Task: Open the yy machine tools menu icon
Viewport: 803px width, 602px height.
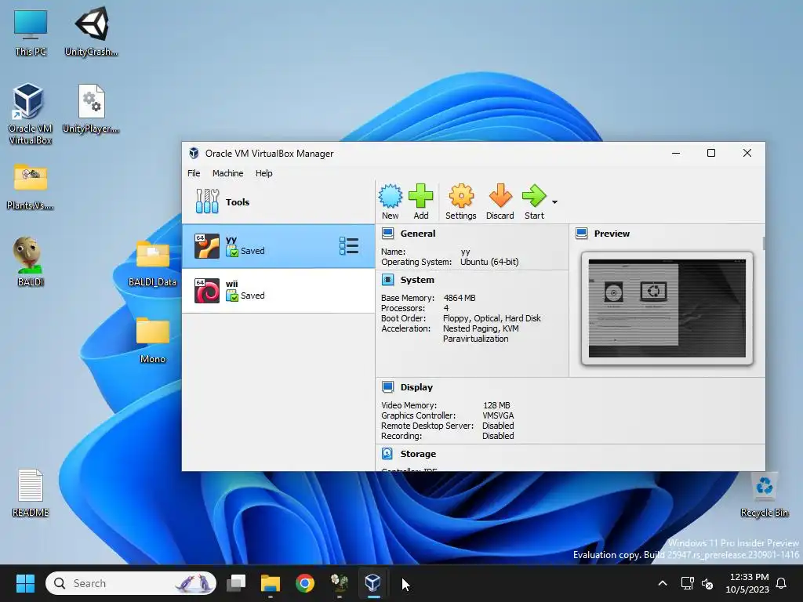Action: 349,246
